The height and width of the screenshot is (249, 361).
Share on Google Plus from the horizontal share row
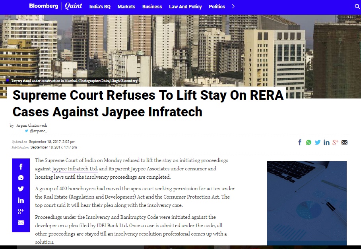click(x=335, y=142)
